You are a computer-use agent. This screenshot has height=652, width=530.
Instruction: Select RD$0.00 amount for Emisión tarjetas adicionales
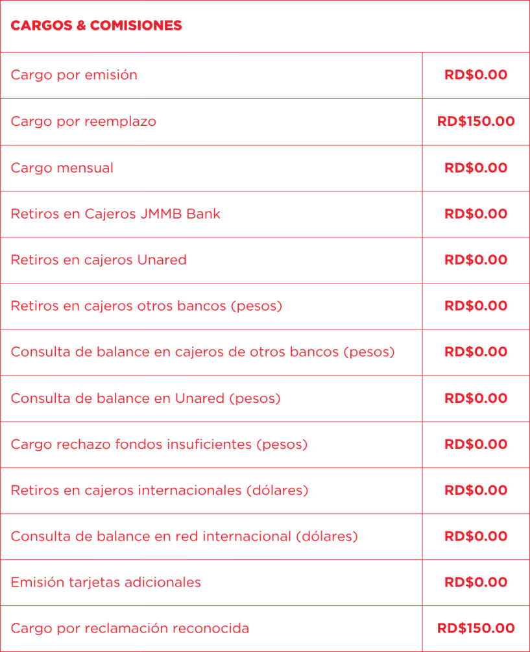(476, 583)
